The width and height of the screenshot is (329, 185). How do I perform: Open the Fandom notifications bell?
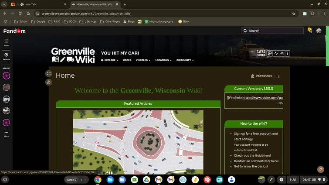click(x=310, y=31)
